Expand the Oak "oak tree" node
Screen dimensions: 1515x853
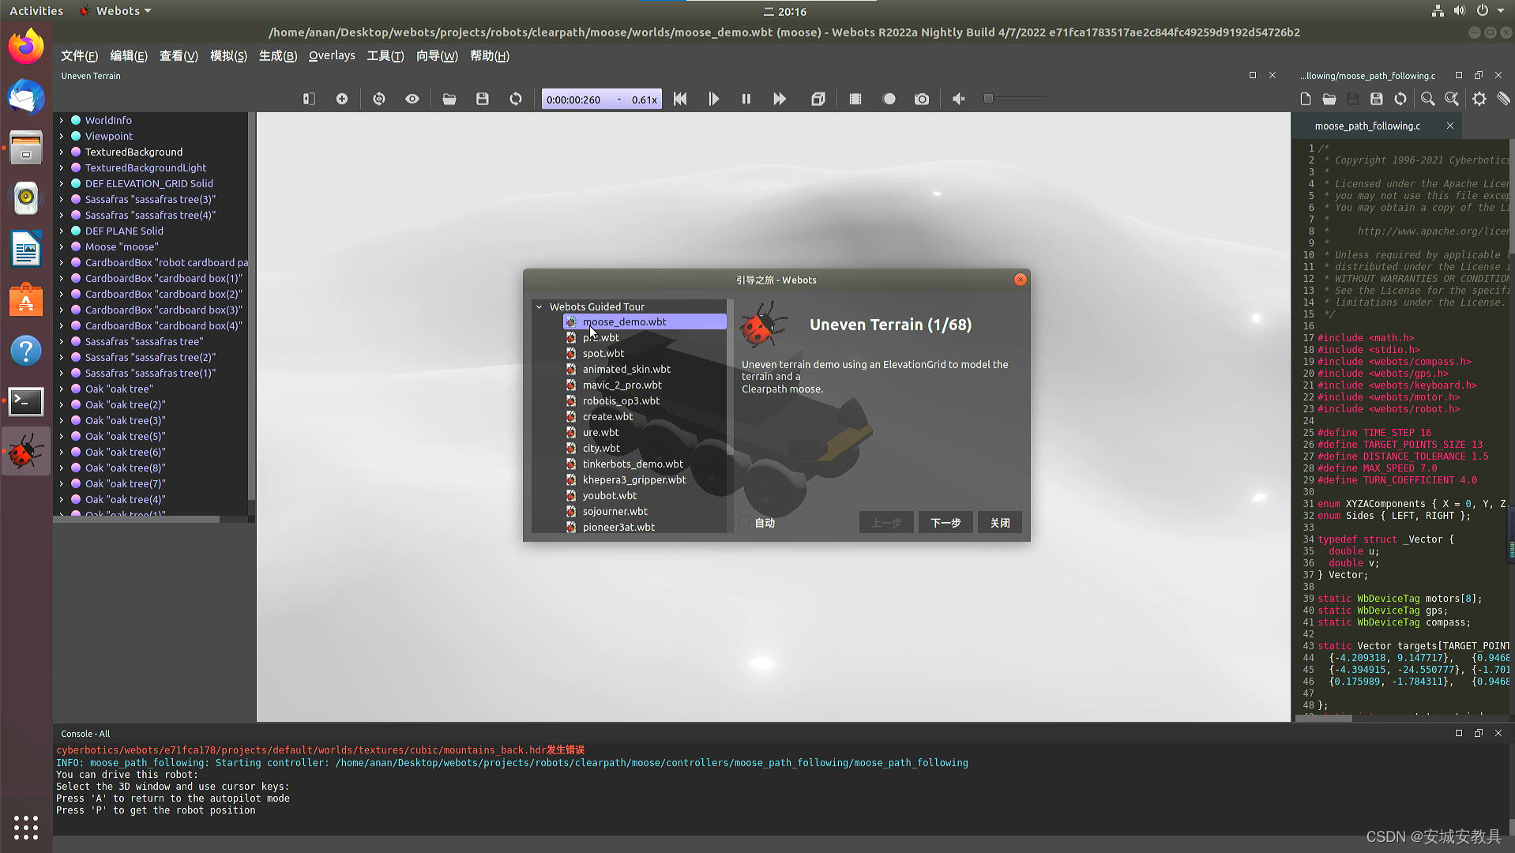(62, 389)
